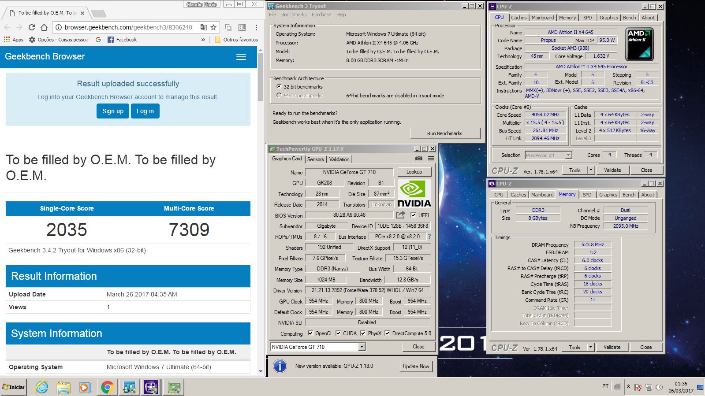Screen dimensions: 705x396
Task: Click the Chrome back arrow
Action: pos(7,27)
